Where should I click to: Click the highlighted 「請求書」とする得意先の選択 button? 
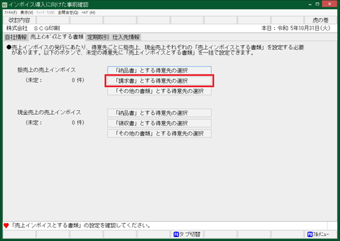click(x=159, y=81)
